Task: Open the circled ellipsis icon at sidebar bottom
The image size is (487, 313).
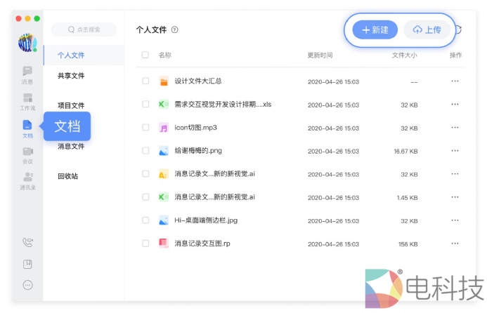Action: click(x=27, y=285)
